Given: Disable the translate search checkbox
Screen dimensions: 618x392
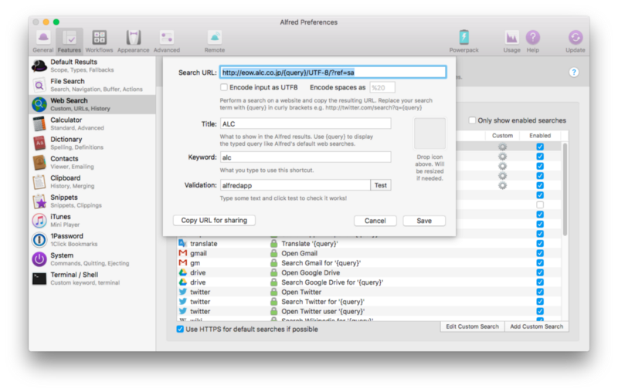Looking at the screenshot, I should (x=540, y=243).
